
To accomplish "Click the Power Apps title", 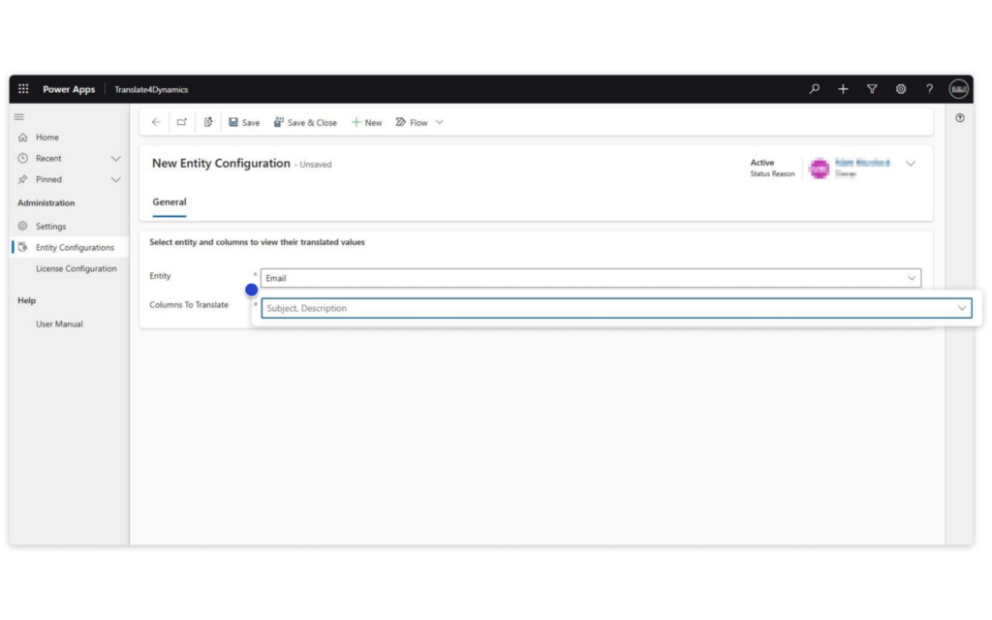I will point(69,89).
